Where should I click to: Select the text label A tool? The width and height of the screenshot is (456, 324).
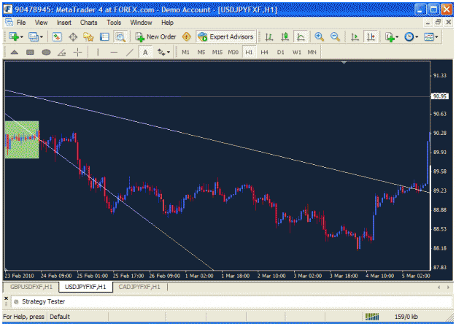click(145, 53)
